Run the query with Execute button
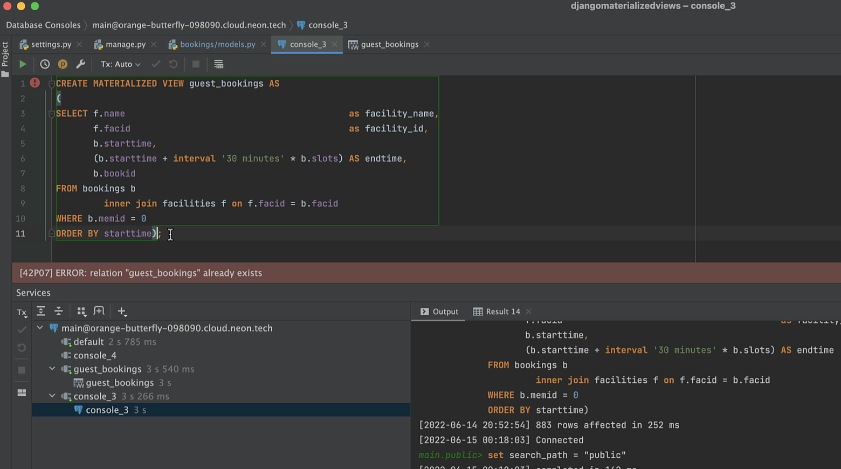Viewport: 841px width, 469px height. (x=23, y=64)
